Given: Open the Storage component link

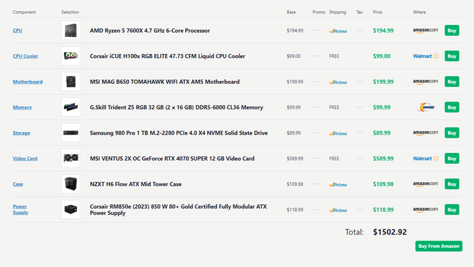Looking at the screenshot, I should click(21, 133).
